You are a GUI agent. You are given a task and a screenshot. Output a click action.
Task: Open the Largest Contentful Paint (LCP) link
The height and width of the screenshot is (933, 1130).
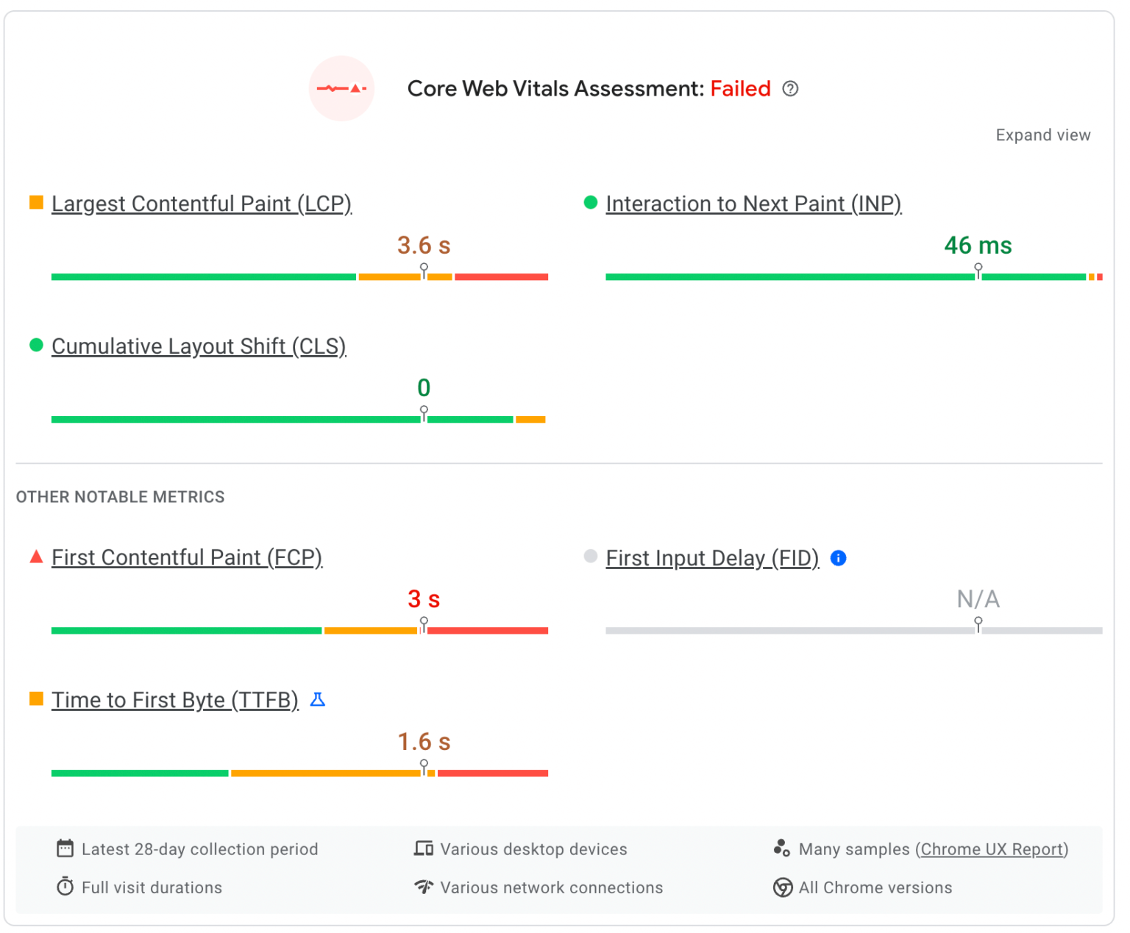point(202,204)
